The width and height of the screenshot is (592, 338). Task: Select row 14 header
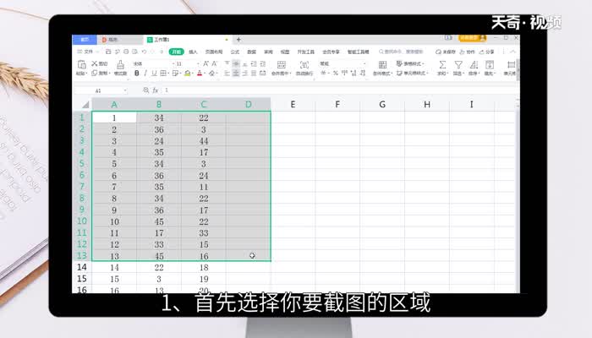pyautogui.click(x=82, y=268)
